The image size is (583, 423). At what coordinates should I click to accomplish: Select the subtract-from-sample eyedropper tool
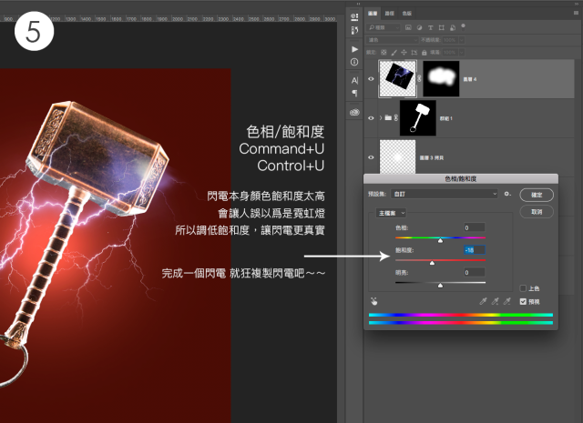507,299
